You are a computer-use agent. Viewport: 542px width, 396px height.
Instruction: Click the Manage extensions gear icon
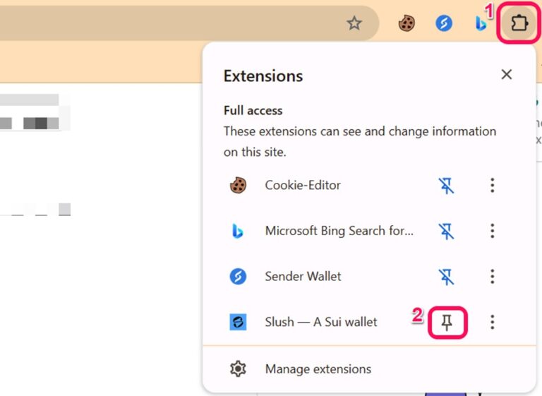click(x=238, y=368)
